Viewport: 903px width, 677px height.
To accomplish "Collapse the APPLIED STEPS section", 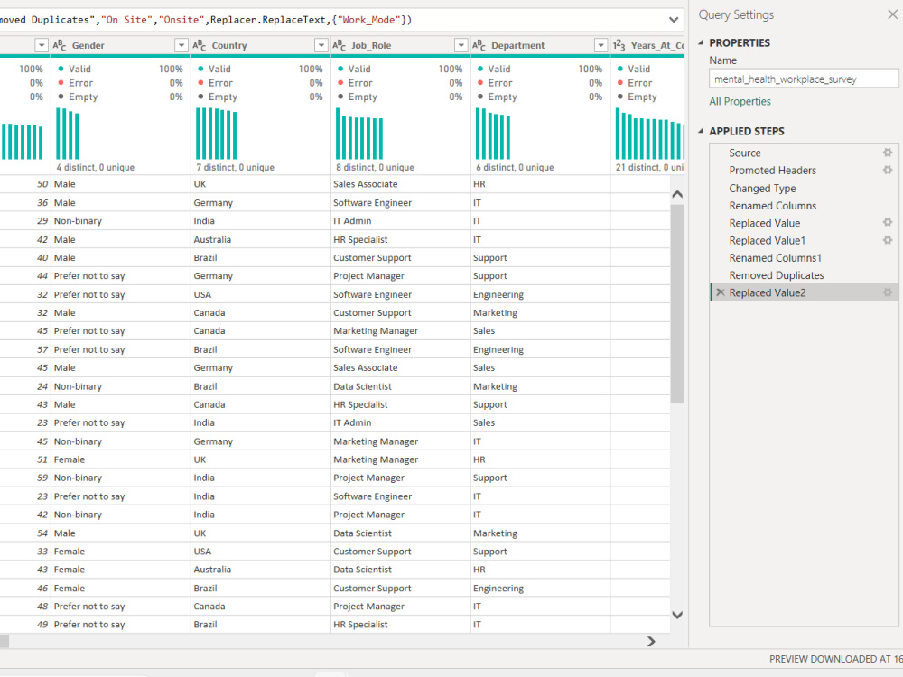I will pos(701,131).
